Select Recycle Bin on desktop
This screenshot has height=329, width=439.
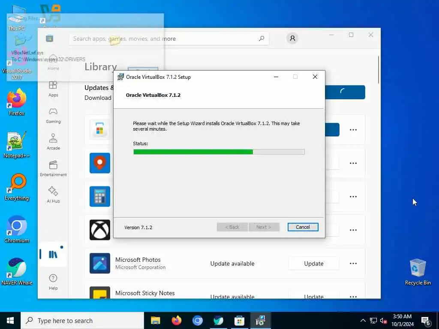point(418,272)
